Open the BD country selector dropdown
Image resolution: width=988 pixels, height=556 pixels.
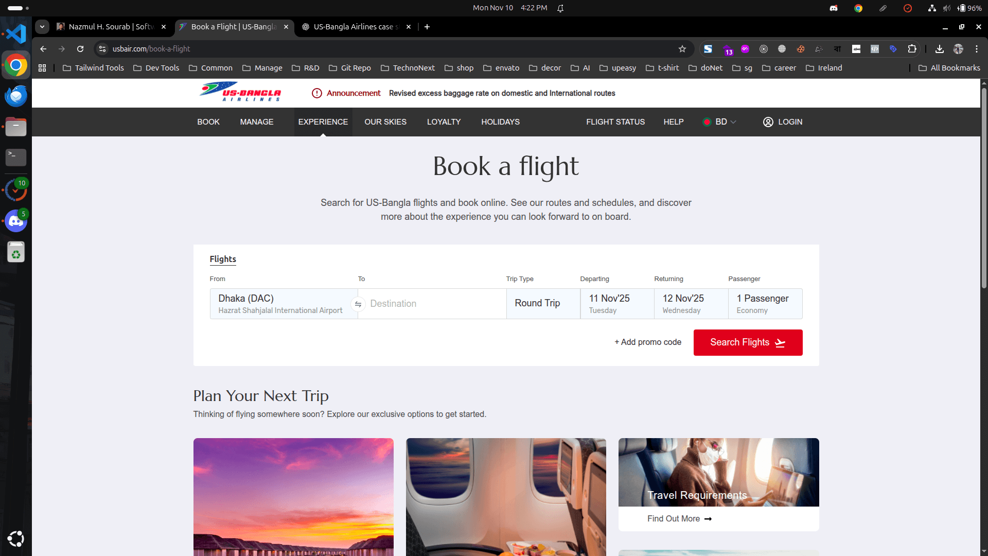pyautogui.click(x=719, y=122)
